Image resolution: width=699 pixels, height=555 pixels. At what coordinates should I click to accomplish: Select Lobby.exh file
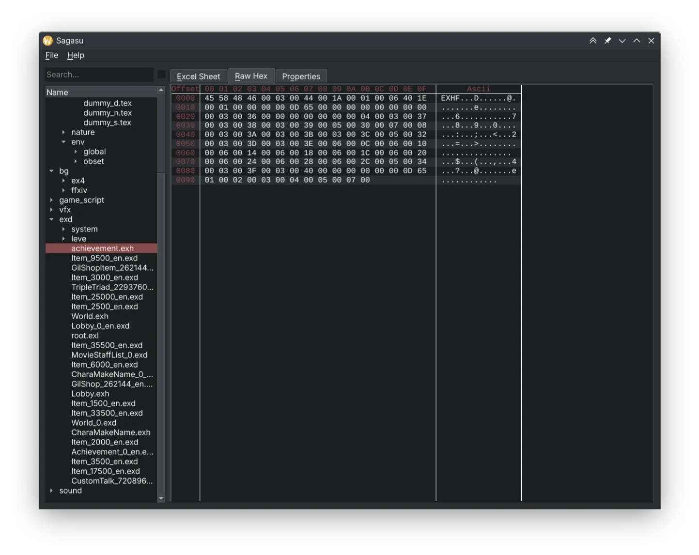(90, 394)
